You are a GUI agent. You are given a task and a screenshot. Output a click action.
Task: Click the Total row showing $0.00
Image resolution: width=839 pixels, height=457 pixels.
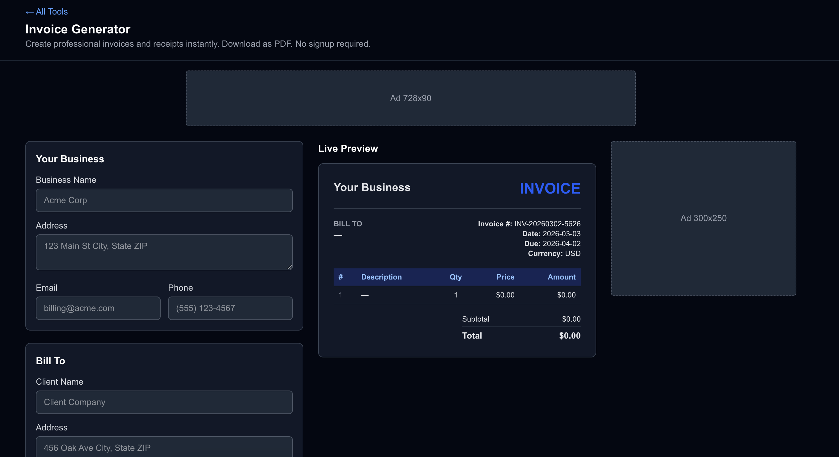point(472,335)
